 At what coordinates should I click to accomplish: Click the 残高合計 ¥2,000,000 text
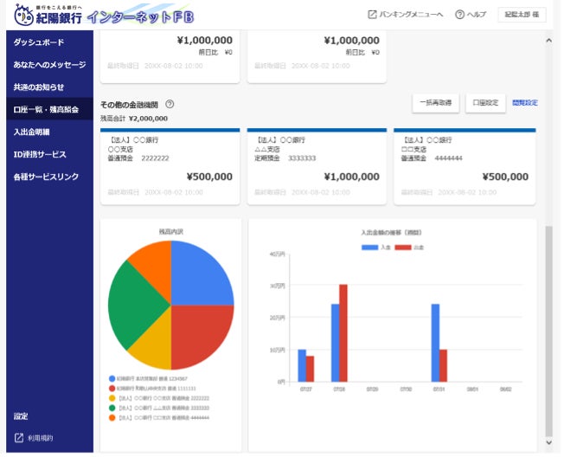[134, 119]
